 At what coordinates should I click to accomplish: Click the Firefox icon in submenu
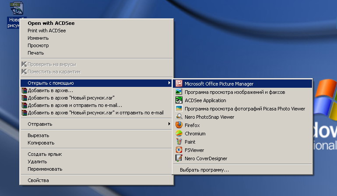click(179, 125)
